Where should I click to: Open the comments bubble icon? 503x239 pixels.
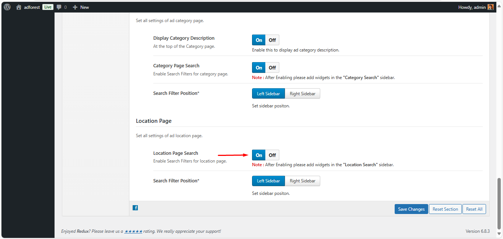59,7
